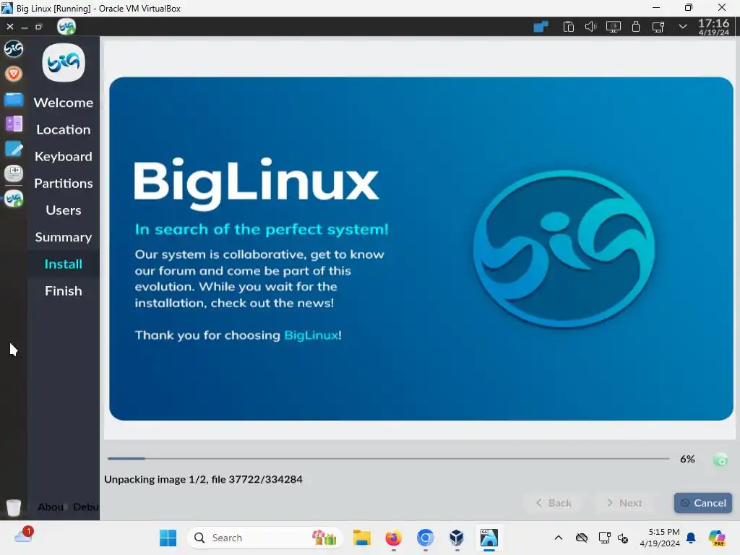This screenshot has height=555, width=740.
Task: Open File Explorer from Windows taskbar
Action: (x=362, y=538)
